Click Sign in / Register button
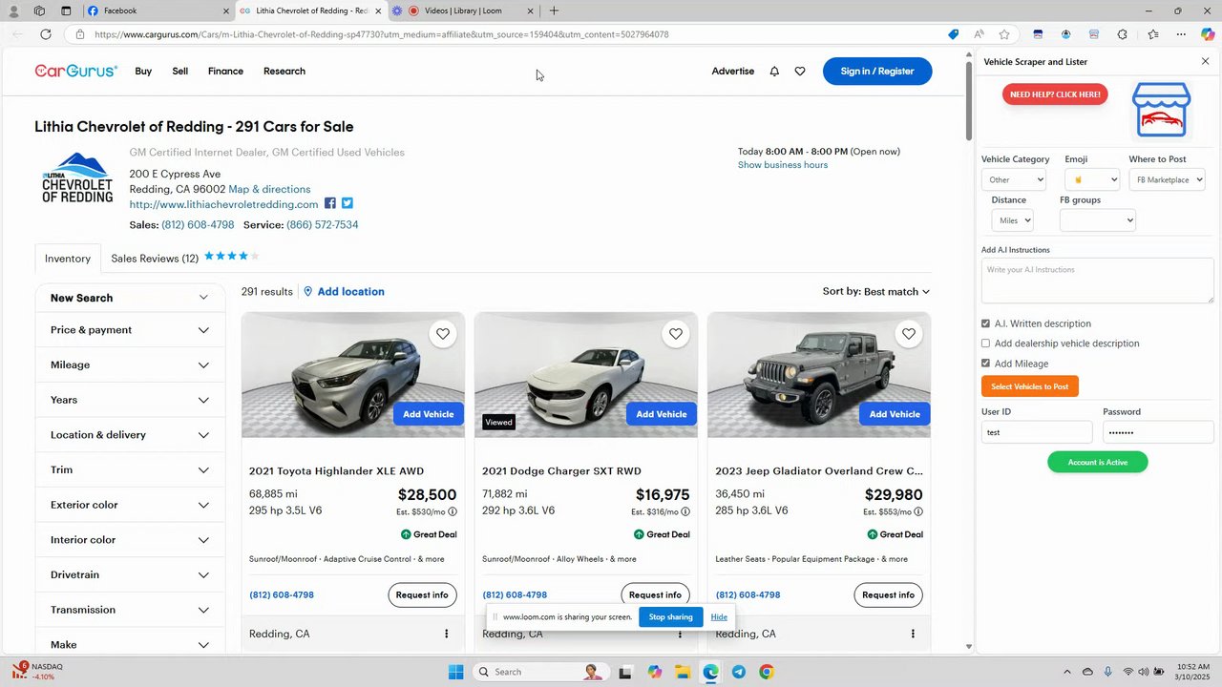Image resolution: width=1222 pixels, height=687 pixels. [877, 72]
